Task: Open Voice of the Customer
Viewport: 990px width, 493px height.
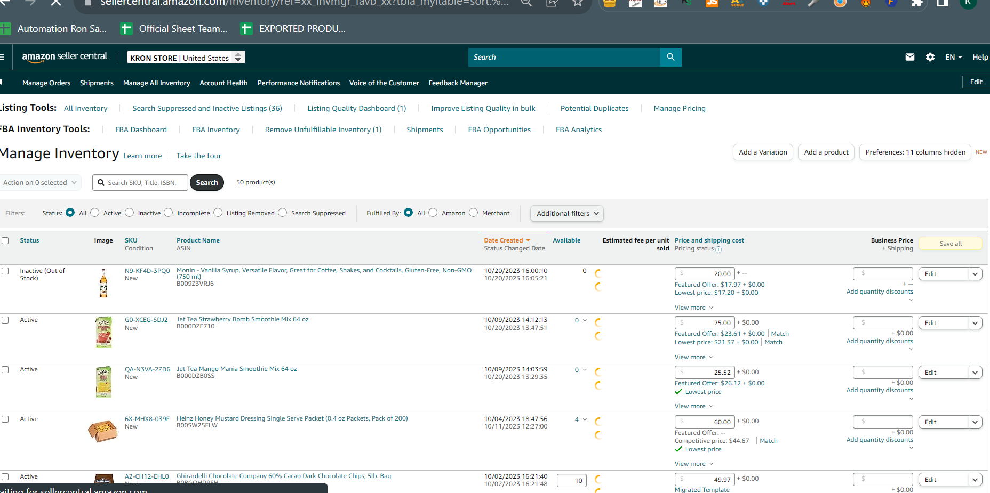Action: tap(384, 83)
